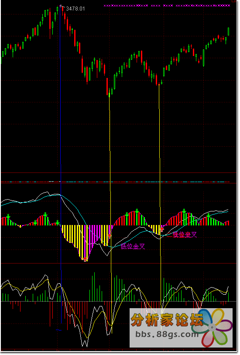The height and width of the screenshot is (355, 240).
Task: Click the leftmost green down-arrow on the indicator
Action: click(x=8, y=216)
